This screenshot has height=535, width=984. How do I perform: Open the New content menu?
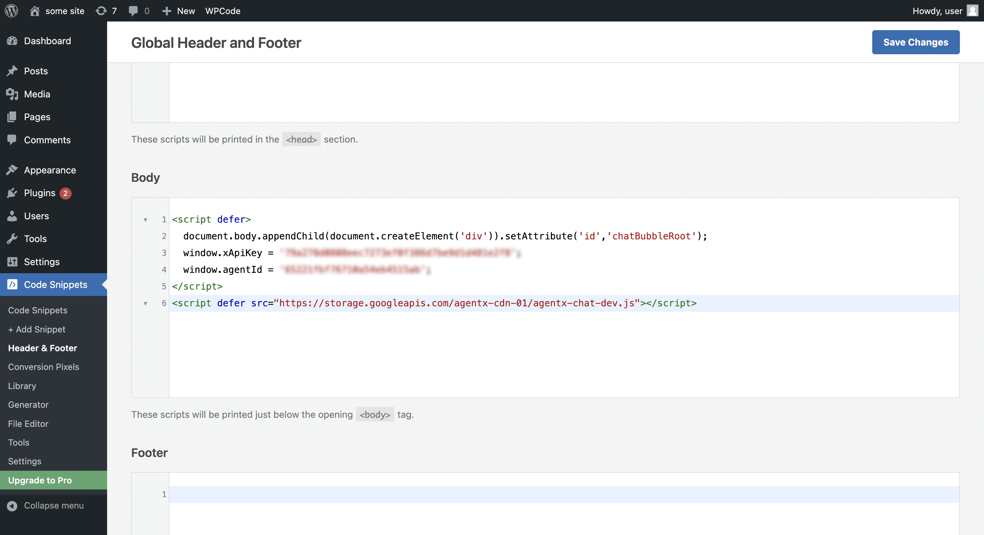pos(178,11)
